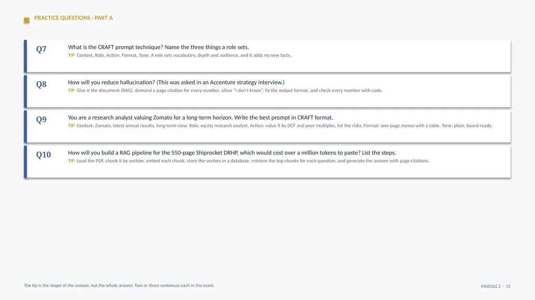The height and width of the screenshot is (300, 535).
Task: Click the gold square header icon
Action: [x=27, y=20]
